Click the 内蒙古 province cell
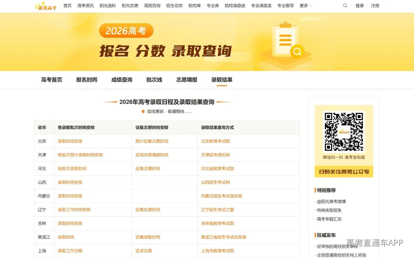This screenshot has width=414, height=258. [x=44, y=196]
